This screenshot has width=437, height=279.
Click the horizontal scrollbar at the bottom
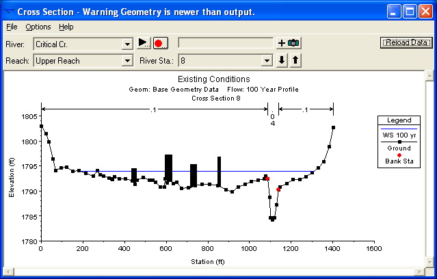218,272
